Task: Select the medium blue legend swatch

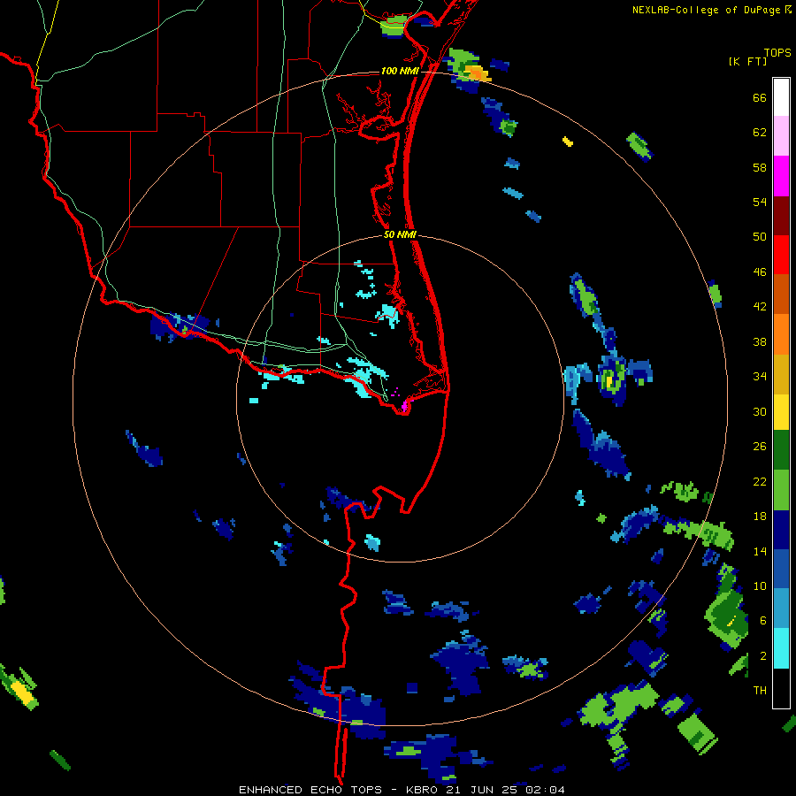Action: tap(781, 569)
